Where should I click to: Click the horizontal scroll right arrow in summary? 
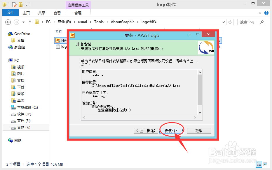(x=195, y=117)
